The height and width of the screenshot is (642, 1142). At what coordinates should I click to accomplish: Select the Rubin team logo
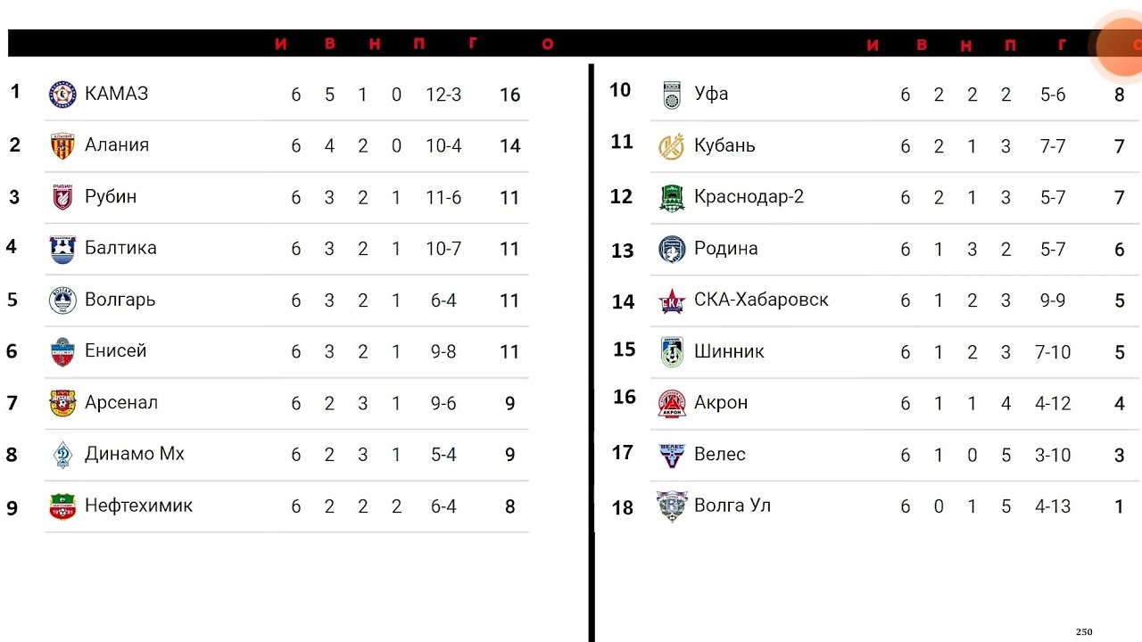coord(62,197)
